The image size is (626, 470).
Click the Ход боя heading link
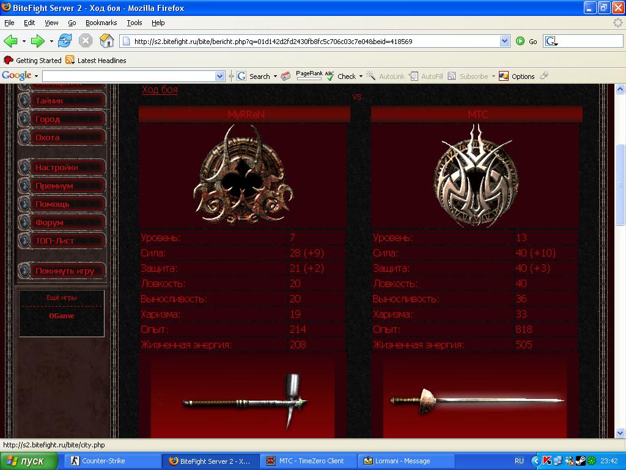pos(160,89)
